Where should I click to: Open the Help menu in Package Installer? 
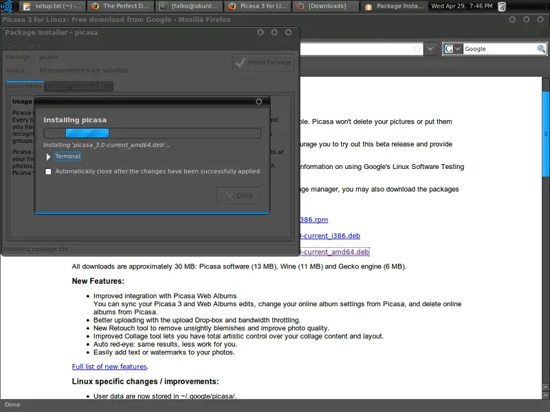point(32,45)
